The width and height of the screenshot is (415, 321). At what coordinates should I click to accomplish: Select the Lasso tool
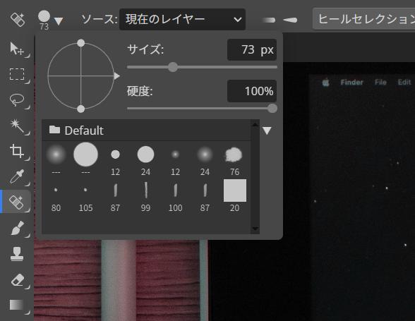pyautogui.click(x=17, y=99)
